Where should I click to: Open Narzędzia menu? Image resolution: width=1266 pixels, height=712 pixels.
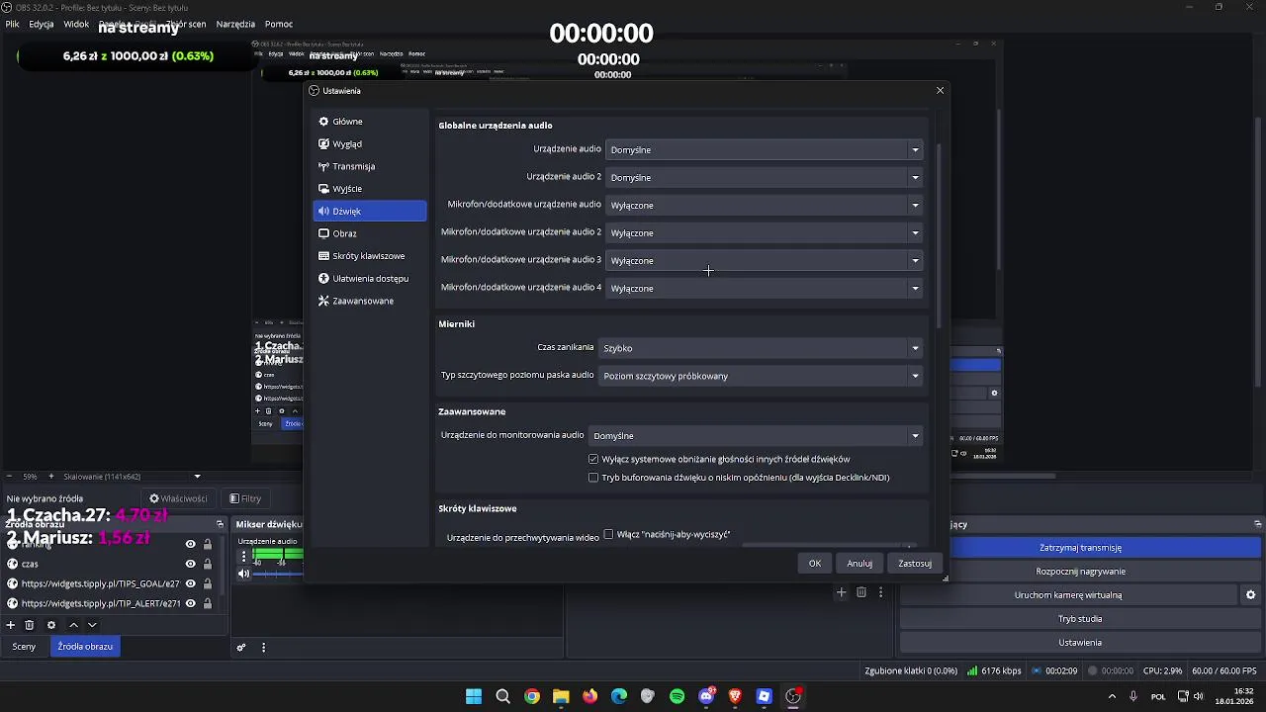click(235, 24)
